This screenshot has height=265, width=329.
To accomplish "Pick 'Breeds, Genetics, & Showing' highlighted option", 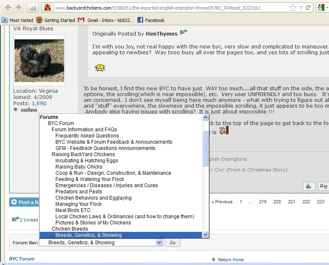I will 89,235.
